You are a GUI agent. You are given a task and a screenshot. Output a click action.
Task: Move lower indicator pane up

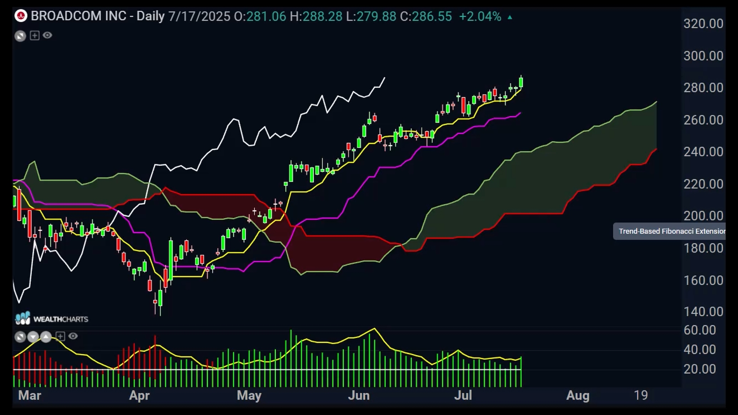(x=46, y=337)
